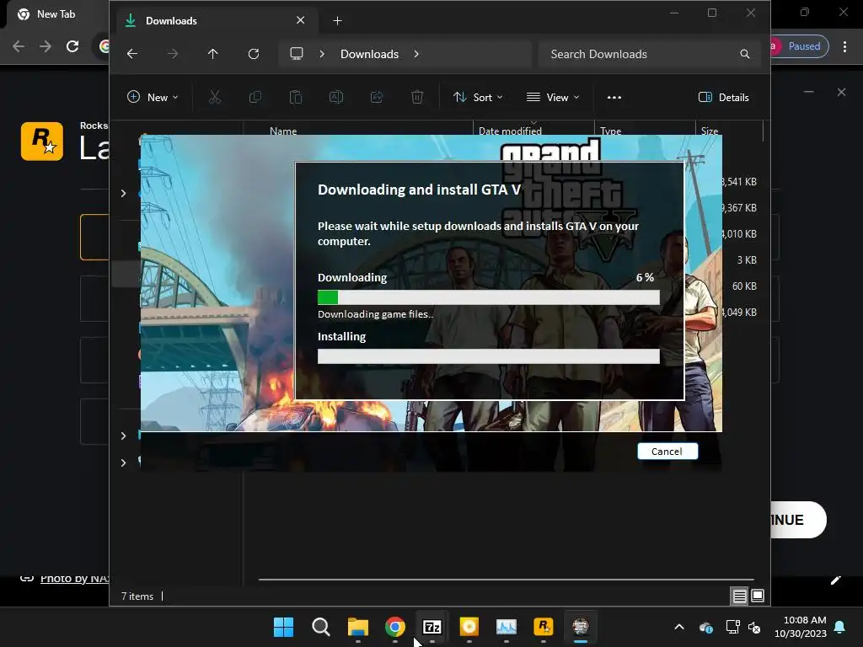
Task: Click the horizontal scrollbar in file list
Action: (507, 580)
